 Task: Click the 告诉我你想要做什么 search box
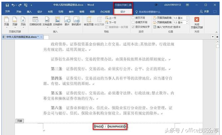148,12
